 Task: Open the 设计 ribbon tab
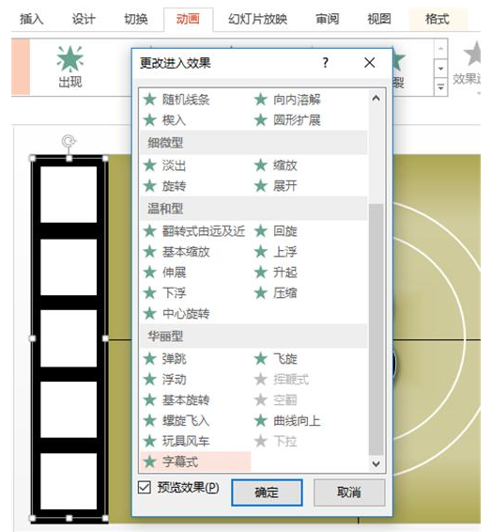pyautogui.click(x=84, y=19)
